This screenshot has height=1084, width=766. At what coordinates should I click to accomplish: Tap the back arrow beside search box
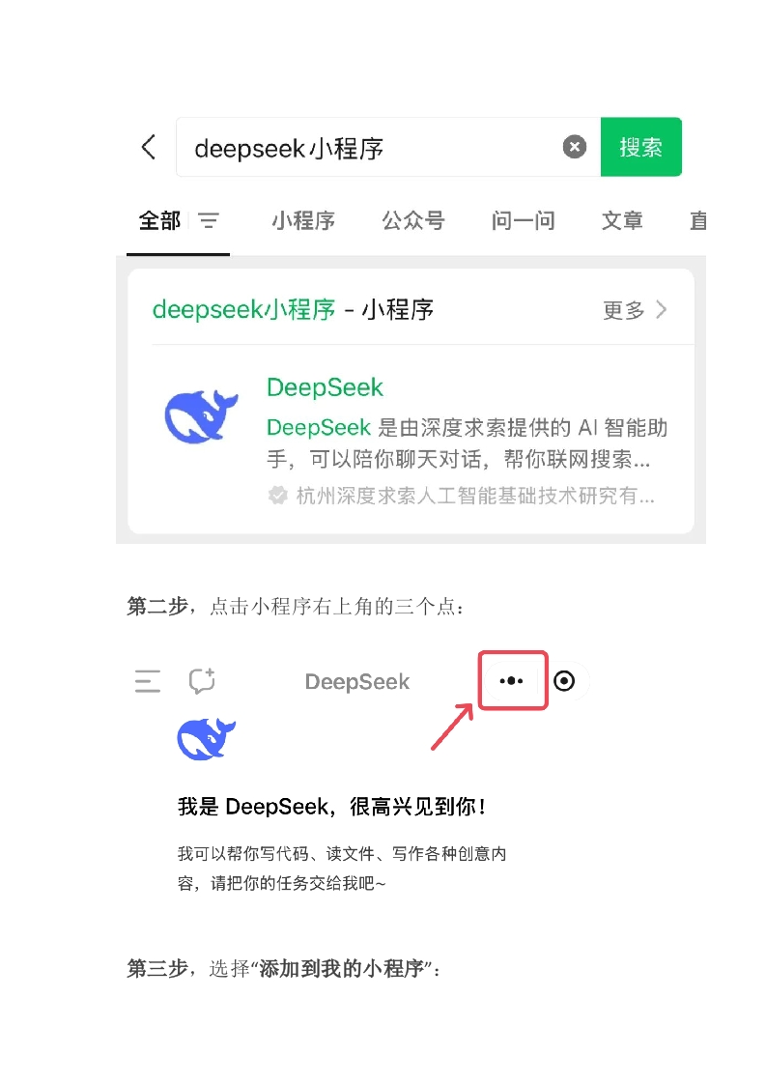click(148, 147)
